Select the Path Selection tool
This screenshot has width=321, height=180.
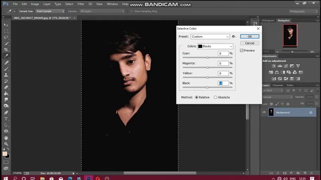6,125
